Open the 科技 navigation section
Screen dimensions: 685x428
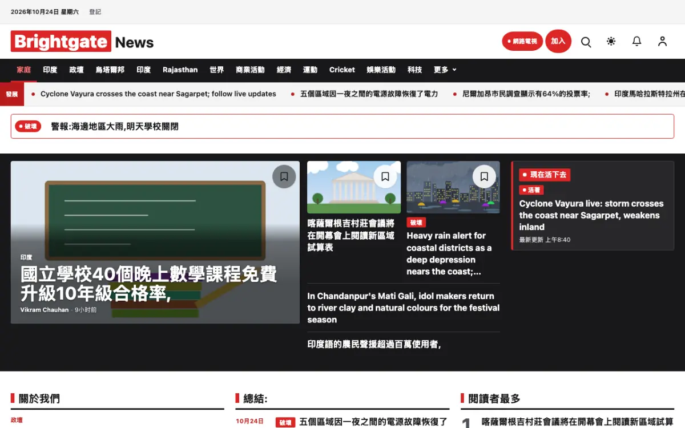tap(415, 70)
